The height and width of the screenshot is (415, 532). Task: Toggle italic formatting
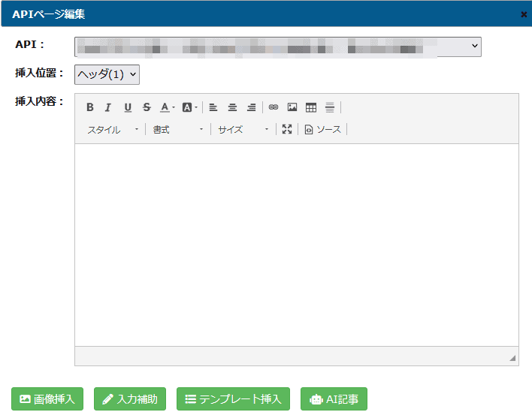coord(108,107)
